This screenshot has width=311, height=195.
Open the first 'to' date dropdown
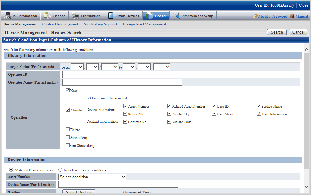[129, 67]
